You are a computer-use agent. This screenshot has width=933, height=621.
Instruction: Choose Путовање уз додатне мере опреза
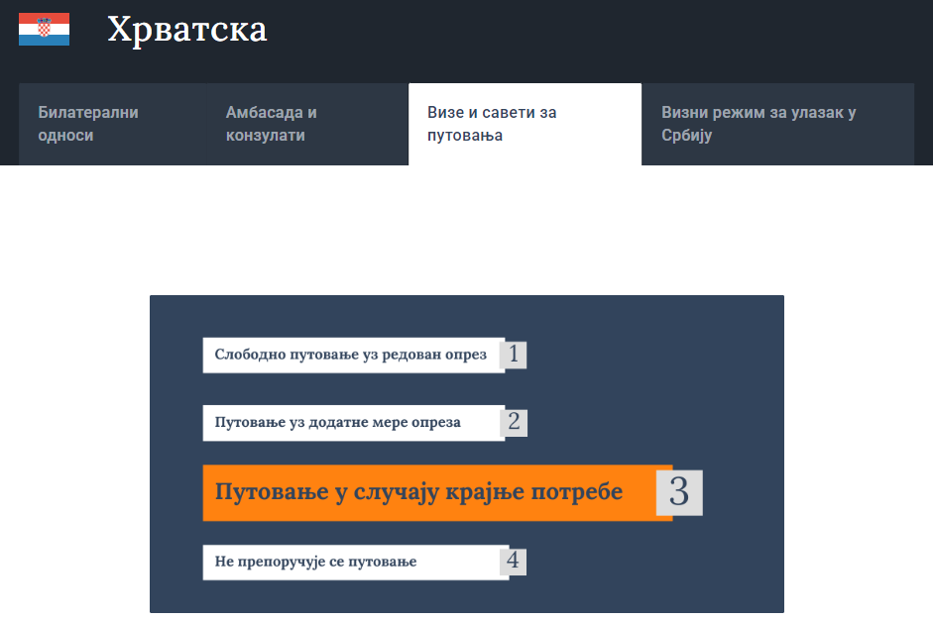(x=338, y=422)
